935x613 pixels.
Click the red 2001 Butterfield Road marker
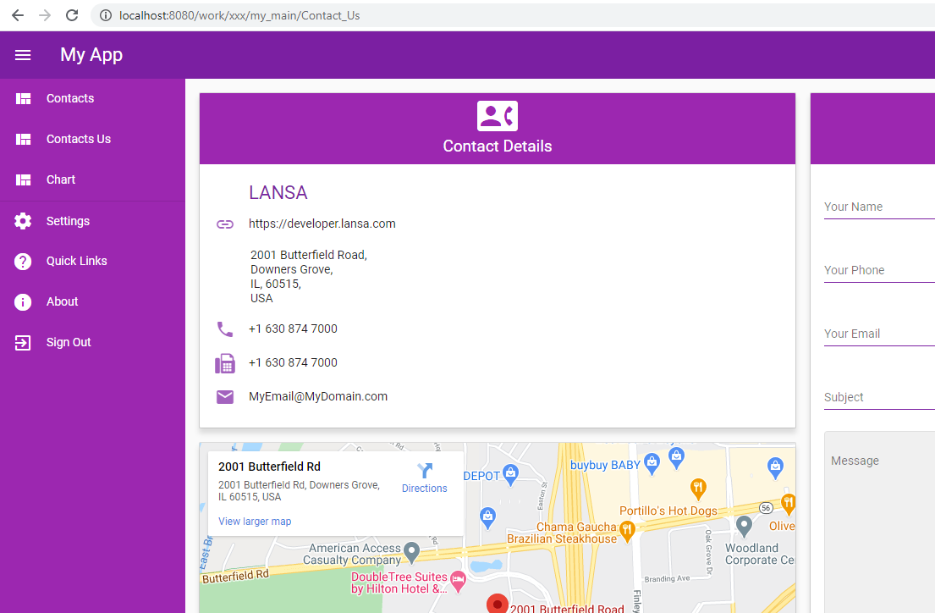coord(498,604)
